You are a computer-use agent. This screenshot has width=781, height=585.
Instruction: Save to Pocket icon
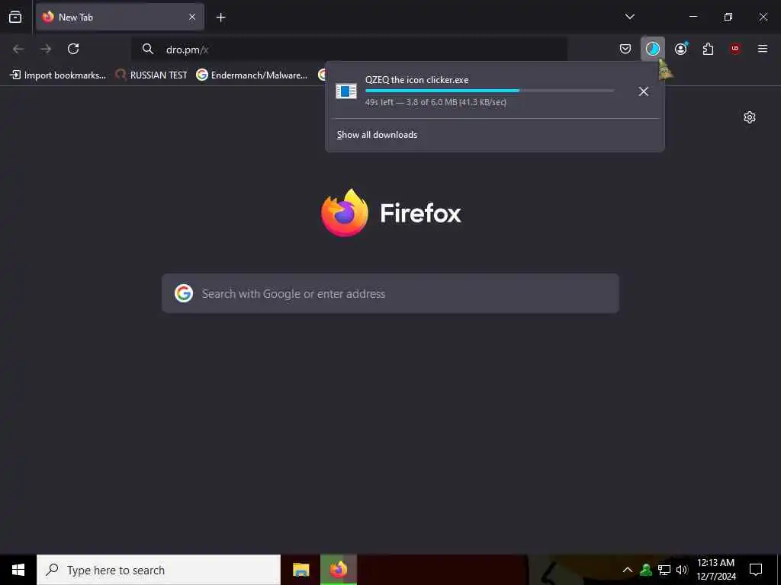625,49
